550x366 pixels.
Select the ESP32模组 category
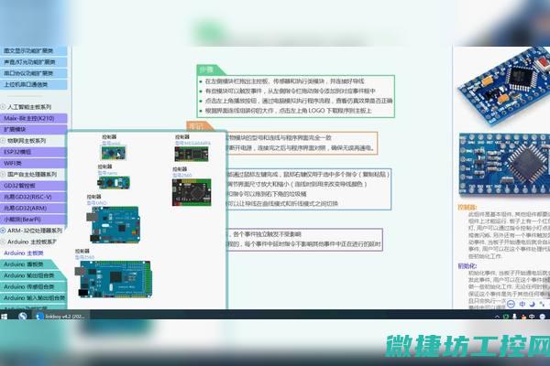[33, 152]
